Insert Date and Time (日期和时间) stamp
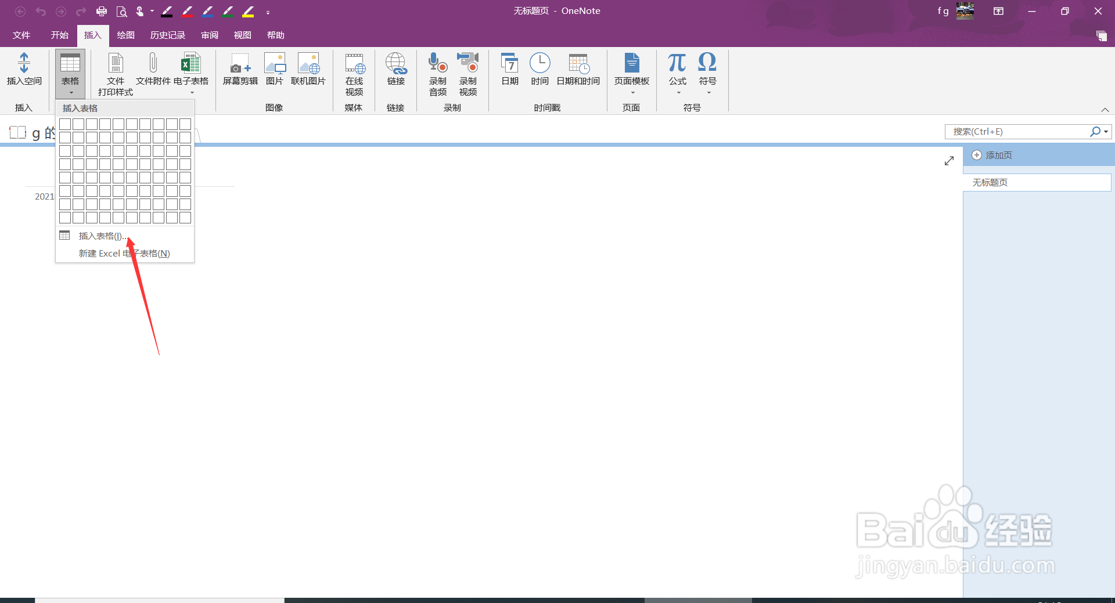Image resolution: width=1115 pixels, height=603 pixels. [x=578, y=70]
